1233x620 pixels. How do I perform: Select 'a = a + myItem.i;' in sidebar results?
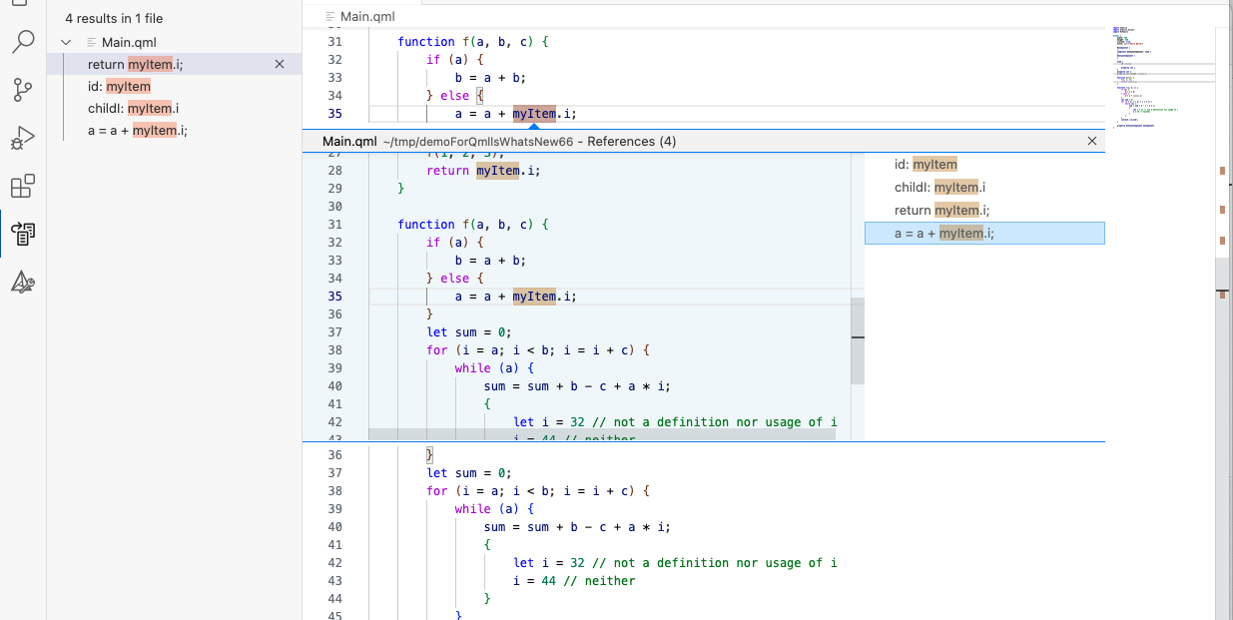138,131
